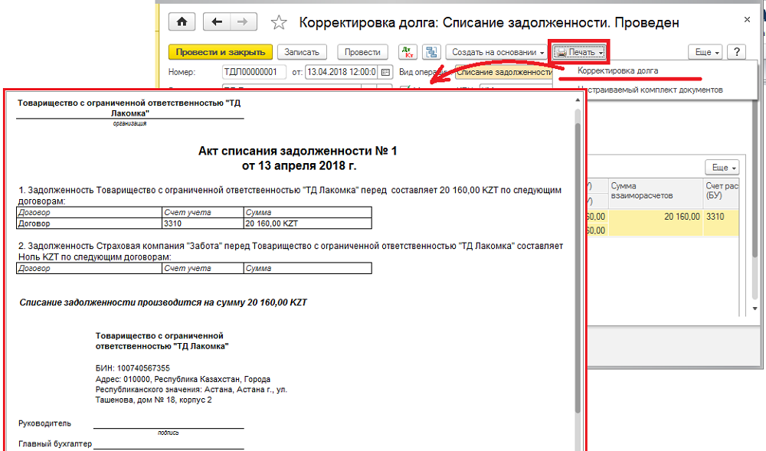Click the Номер input field
The image size is (766, 451).
(254, 72)
